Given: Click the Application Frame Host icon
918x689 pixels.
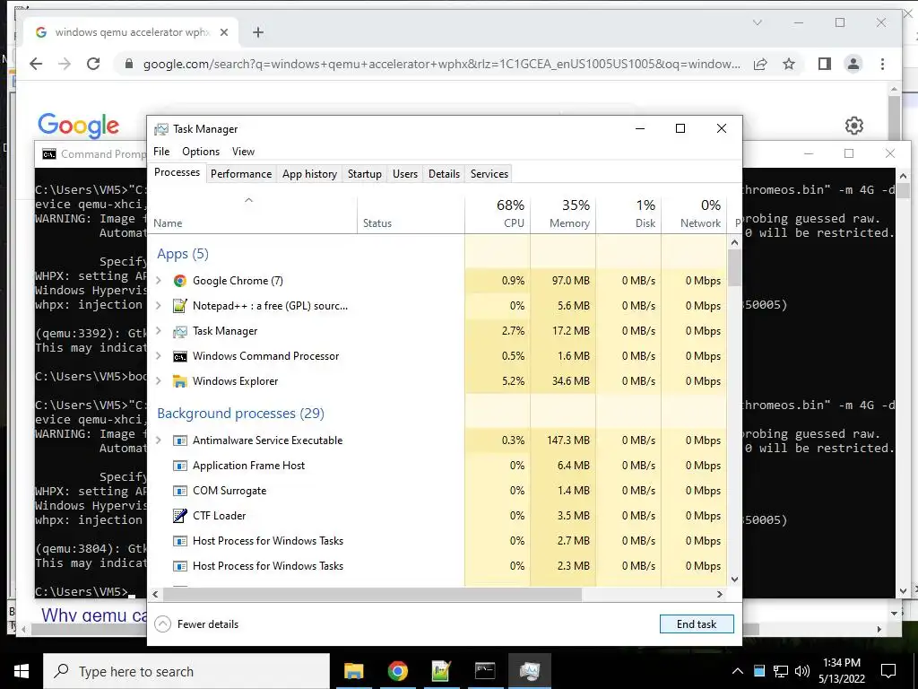Looking at the screenshot, I should pyautogui.click(x=179, y=466).
